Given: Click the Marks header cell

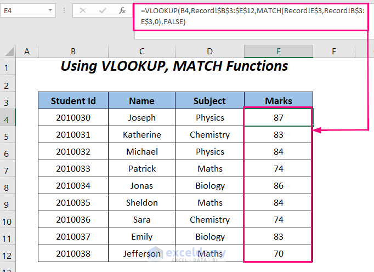Looking at the screenshot, I should tap(279, 101).
